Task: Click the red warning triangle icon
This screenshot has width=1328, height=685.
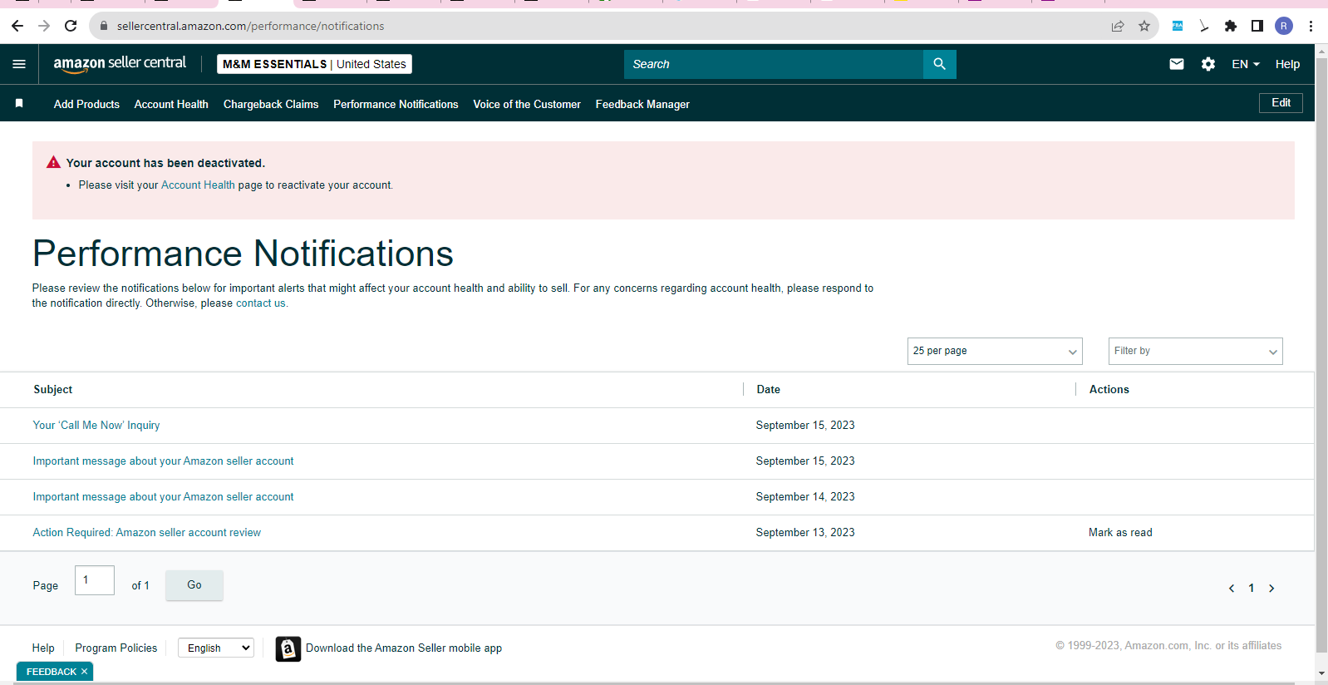Action: point(54,162)
